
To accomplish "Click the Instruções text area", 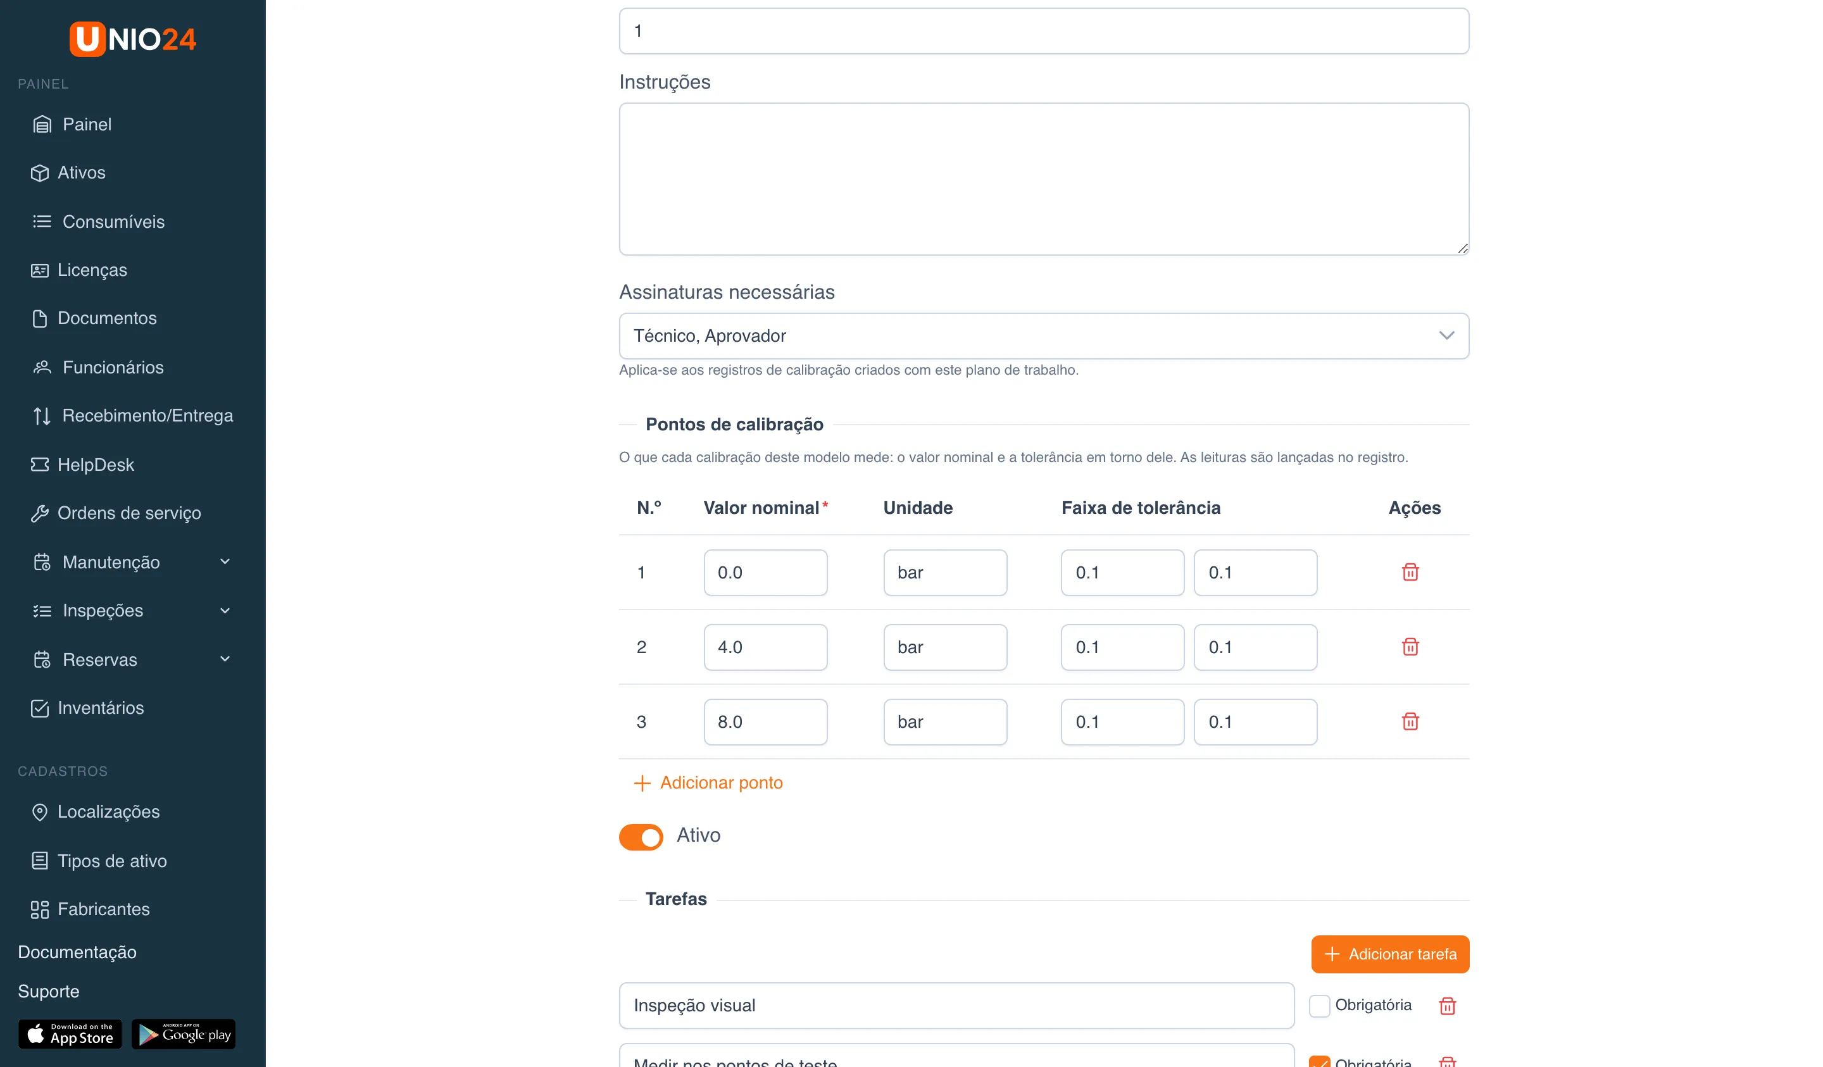I will (1044, 178).
